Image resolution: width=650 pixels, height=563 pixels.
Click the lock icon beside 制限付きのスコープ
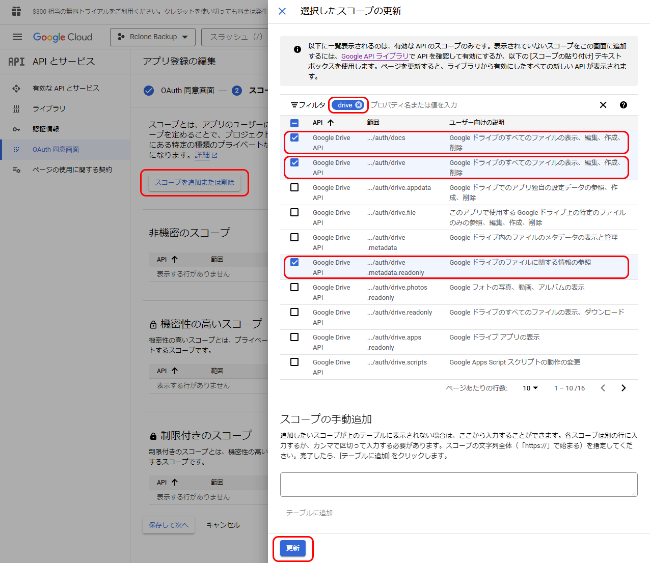pyautogui.click(x=153, y=436)
